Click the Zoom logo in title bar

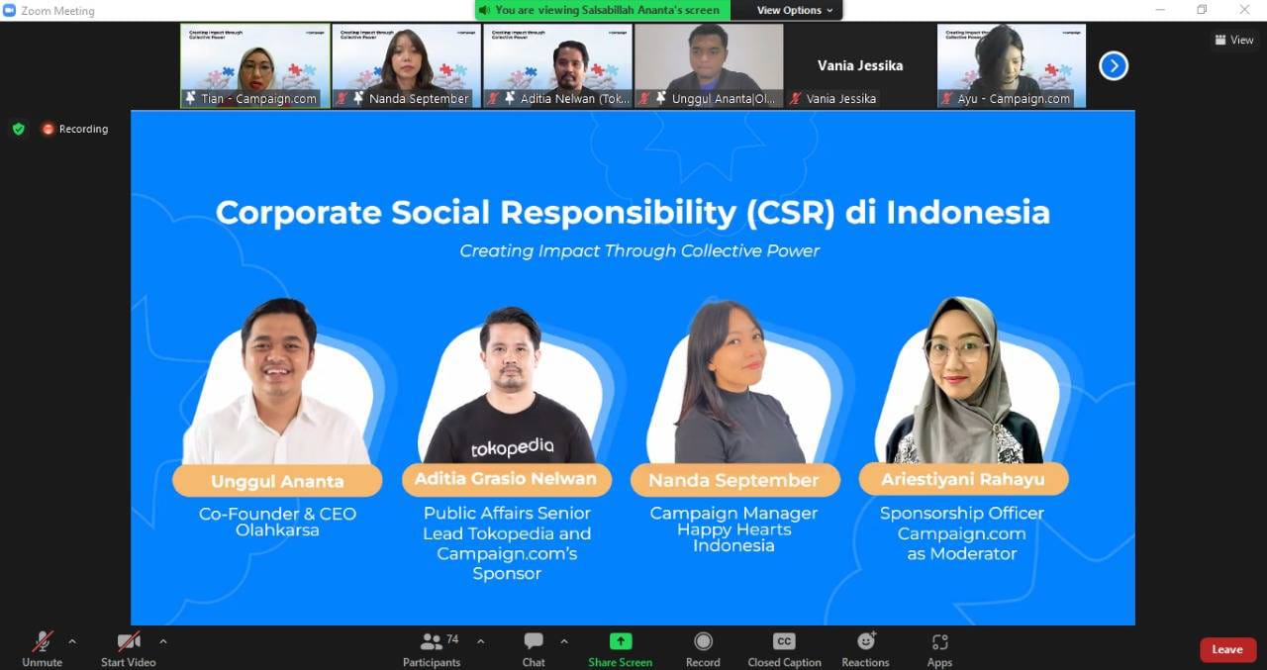[x=10, y=11]
